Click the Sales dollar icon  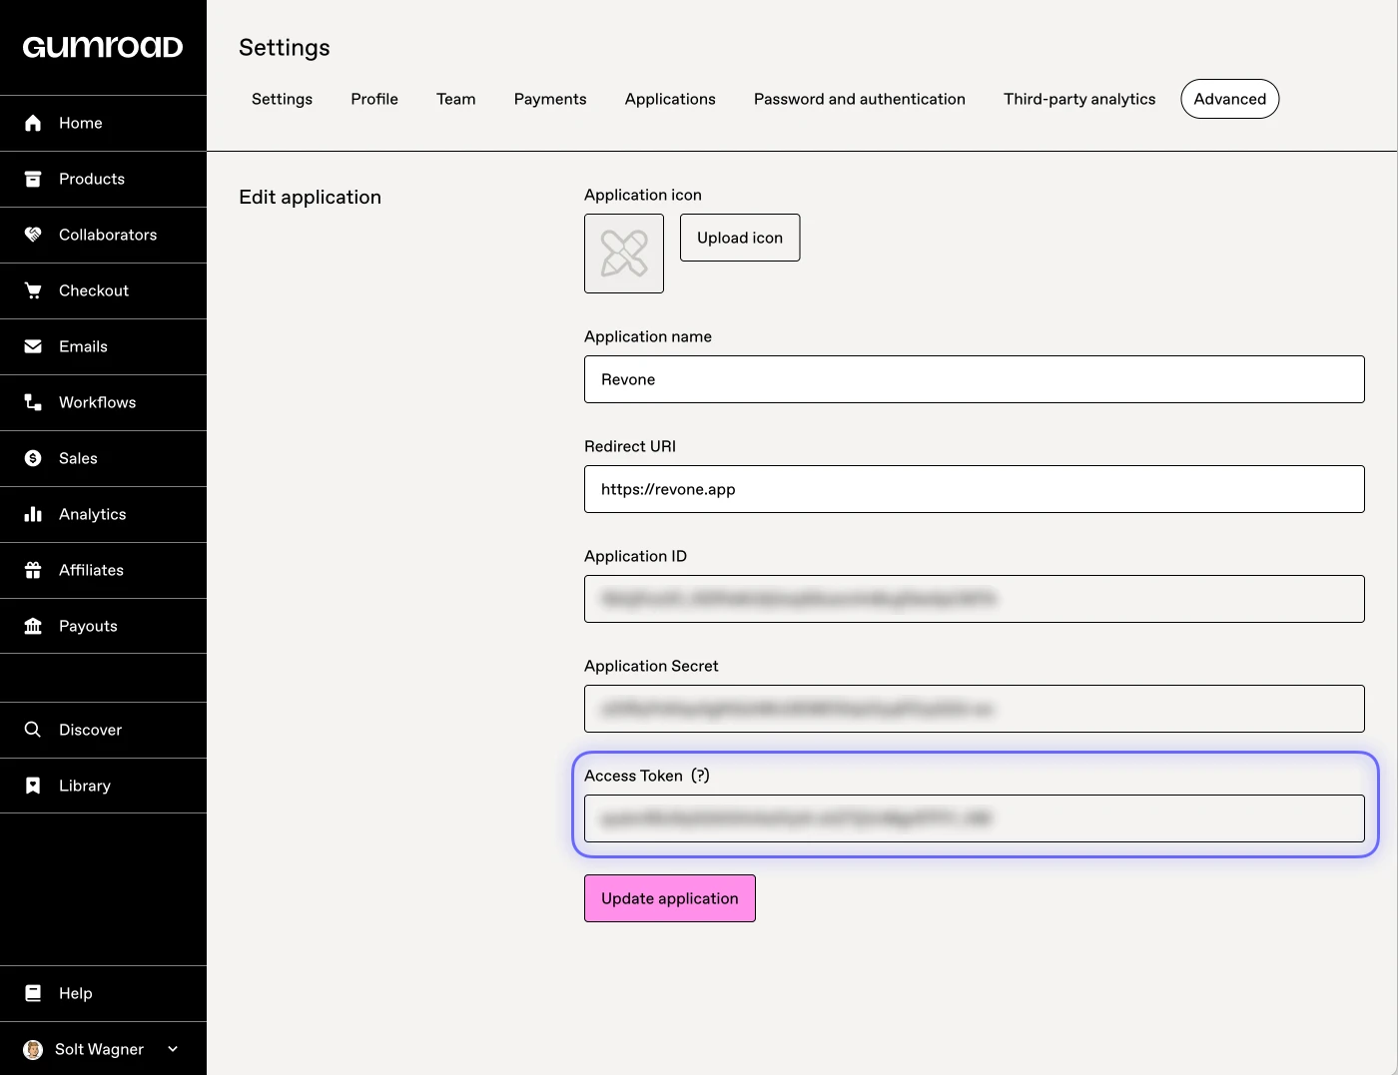tap(33, 458)
